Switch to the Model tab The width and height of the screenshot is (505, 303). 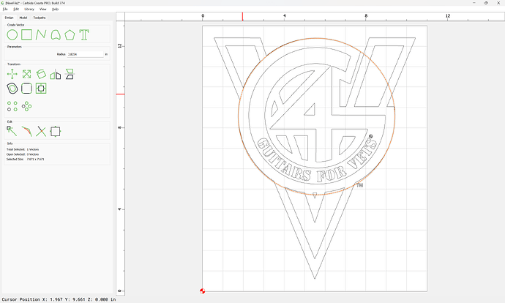[23, 18]
